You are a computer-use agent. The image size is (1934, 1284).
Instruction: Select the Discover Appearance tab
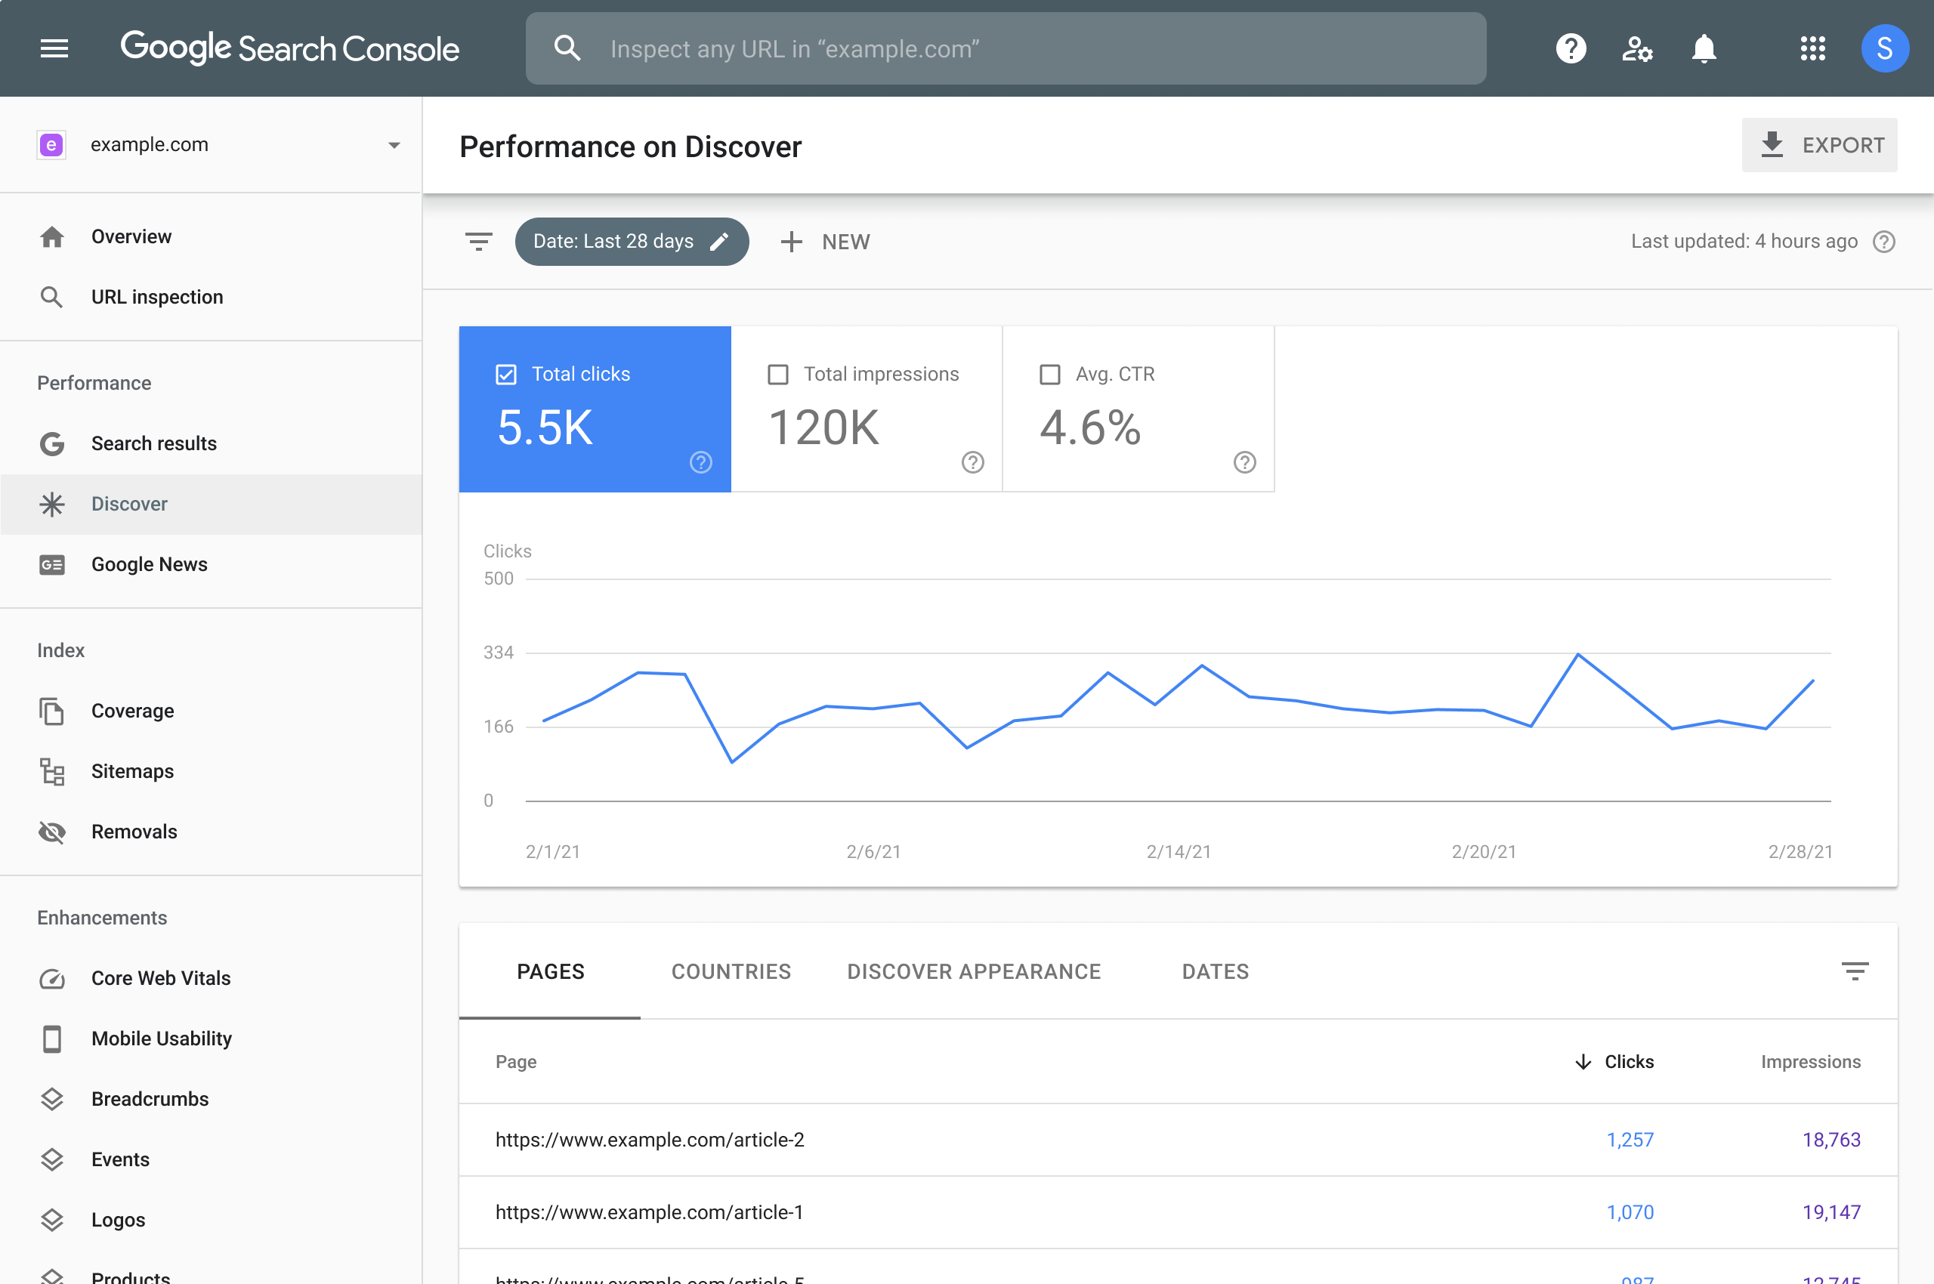[x=973, y=971]
